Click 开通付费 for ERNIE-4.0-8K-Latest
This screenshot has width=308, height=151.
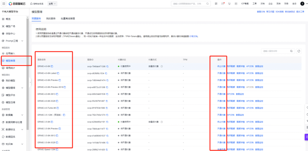pos(221,73)
